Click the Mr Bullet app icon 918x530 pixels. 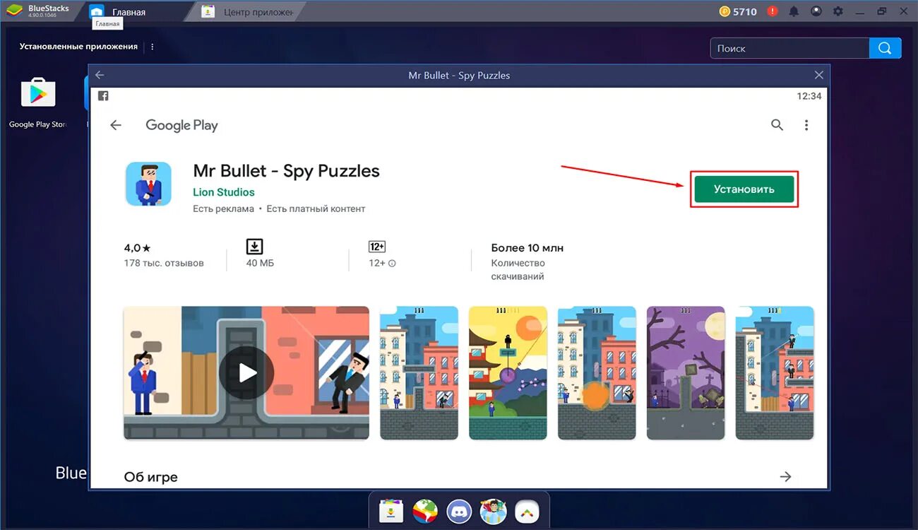click(148, 184)
